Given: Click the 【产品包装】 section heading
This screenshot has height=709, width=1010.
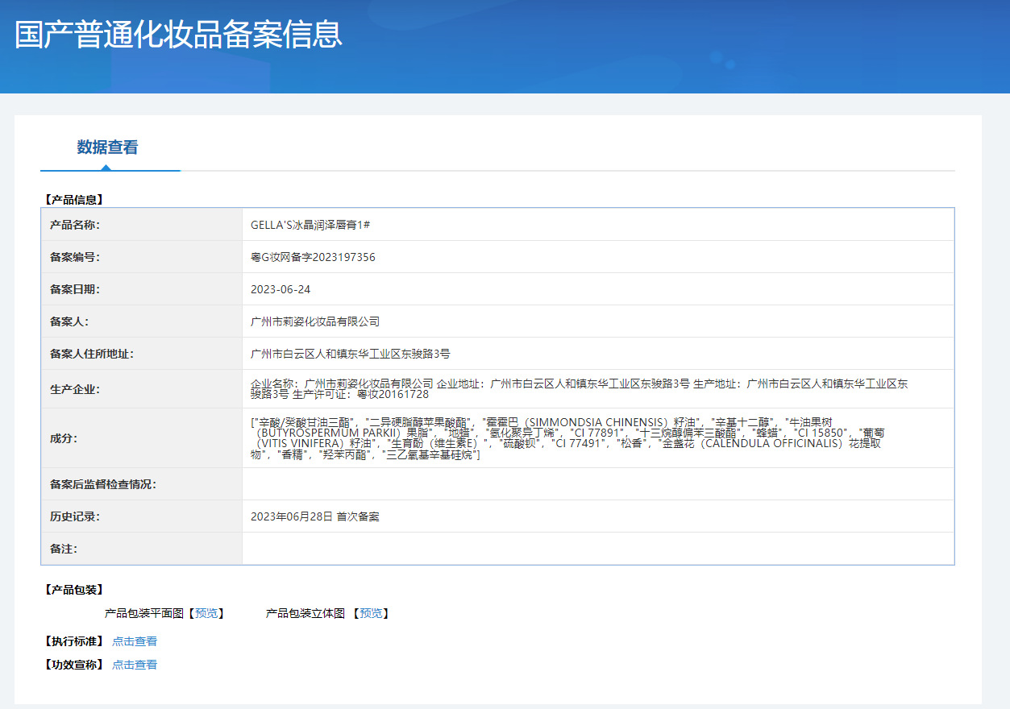Looking at the screenshot, I should [73, 590].
